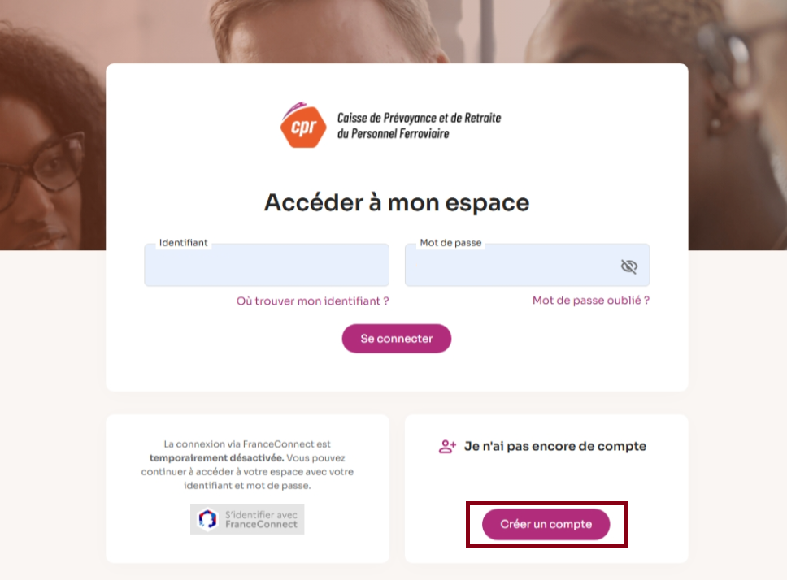Toggle password visibility with the eye icon
Viewport: 787px width, 580px height.
click(629, 266)
